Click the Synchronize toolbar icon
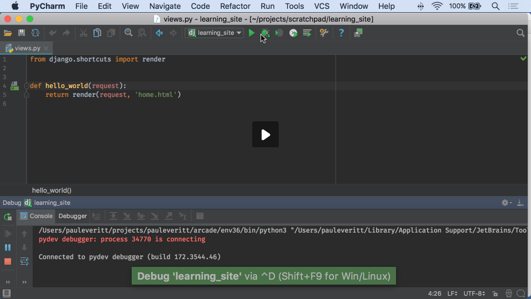The width and height of the screenshot is (531, 299). [x=35, y=33]
